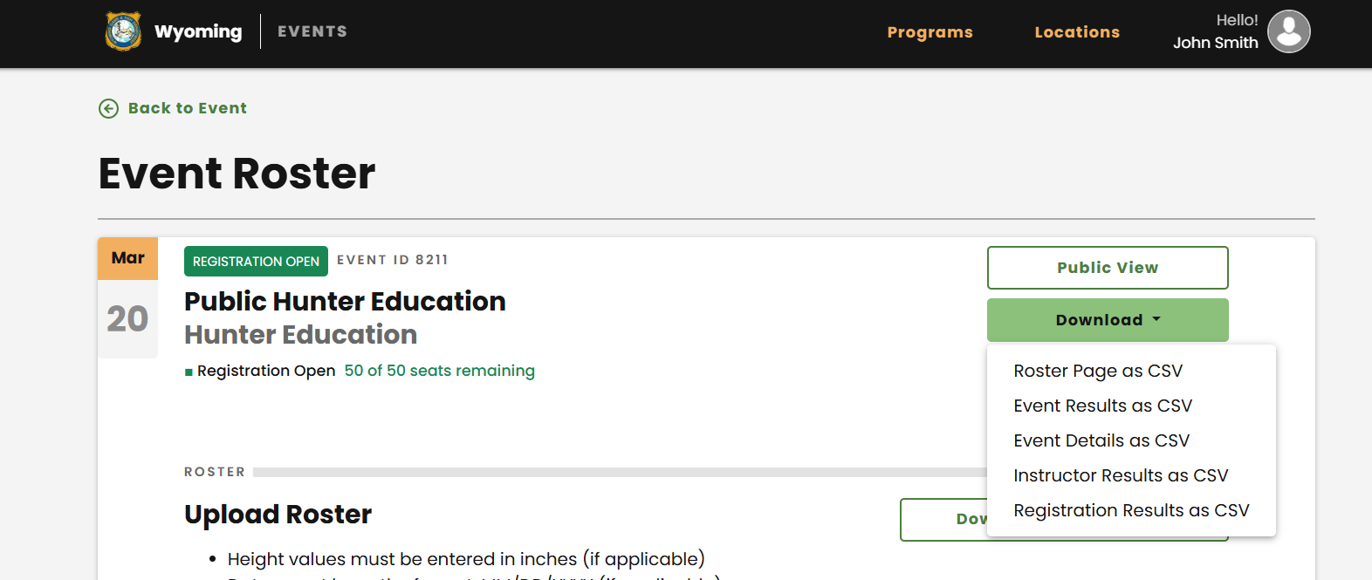Go to Programs in top navigation

click(930, 32)
